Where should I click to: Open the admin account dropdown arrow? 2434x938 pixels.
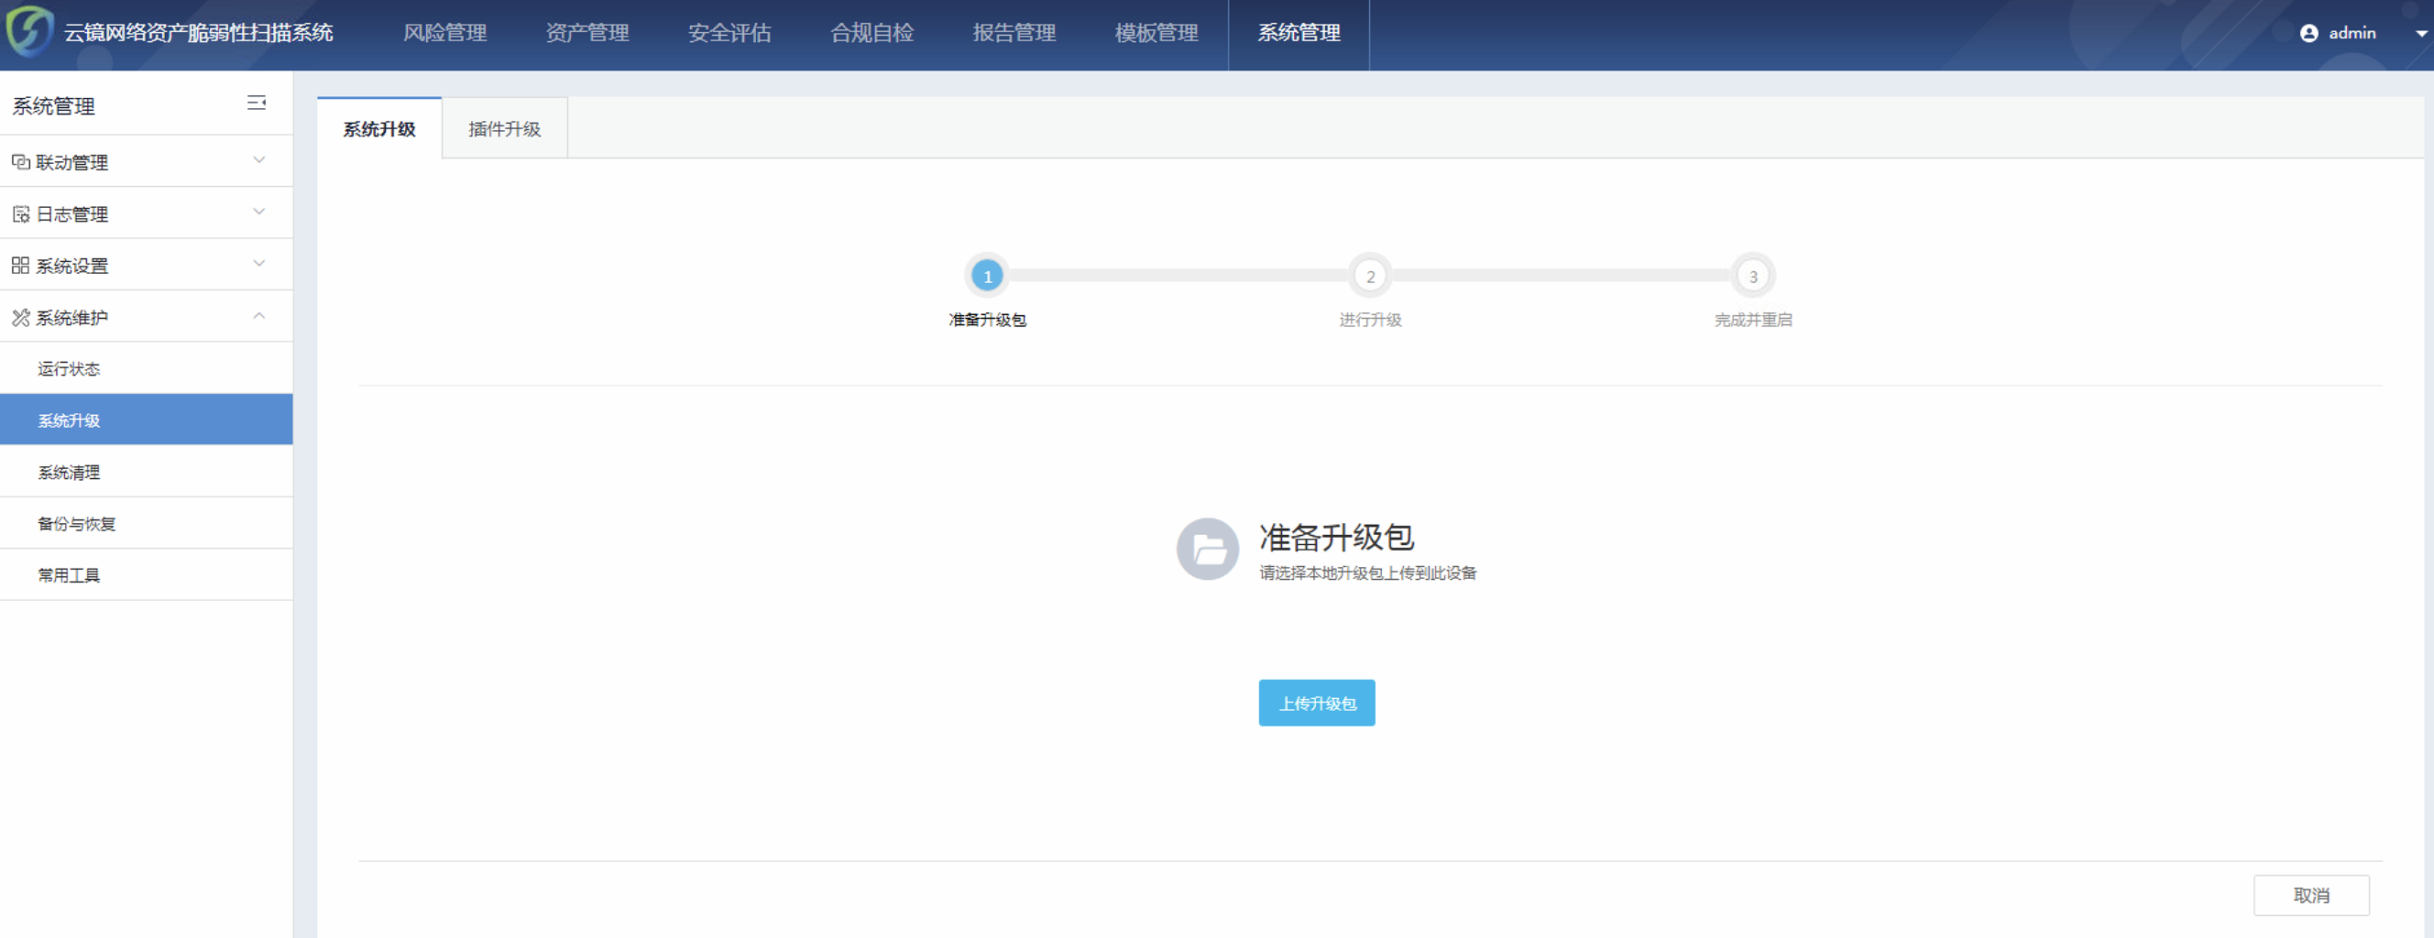pyautogui.click(x=2421, y=33)
